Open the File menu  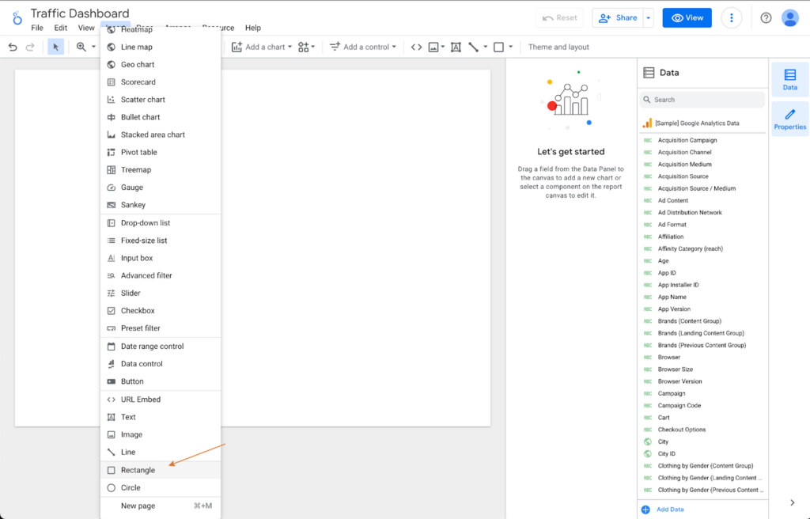37,28
